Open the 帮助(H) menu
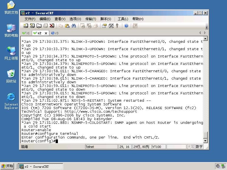Viewport: 227px width, 170px height. point(138,19)
